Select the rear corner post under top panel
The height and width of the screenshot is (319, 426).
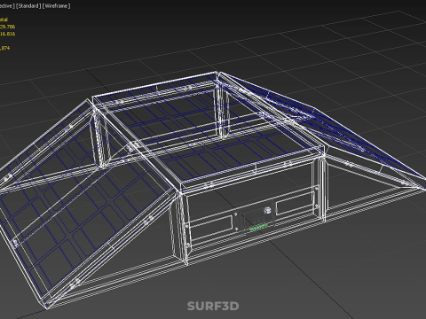[222, 113]
